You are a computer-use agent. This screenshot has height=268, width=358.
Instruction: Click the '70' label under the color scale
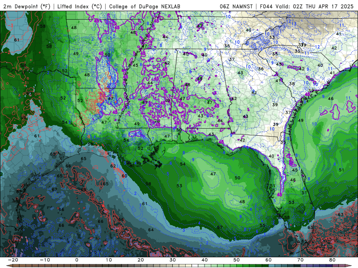pos(300,260)
